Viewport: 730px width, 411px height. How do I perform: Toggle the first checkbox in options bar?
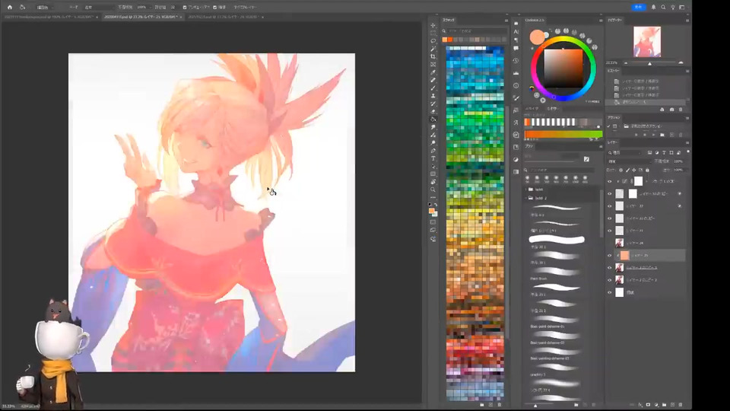(185, 7)
